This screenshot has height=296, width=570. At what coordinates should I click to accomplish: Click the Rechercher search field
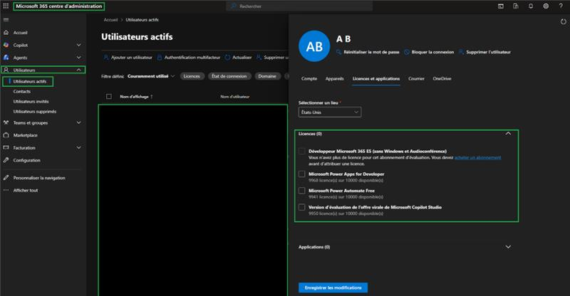[299, 6]
